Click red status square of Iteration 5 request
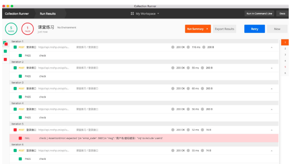290x164 pixels. coord(15,130)
